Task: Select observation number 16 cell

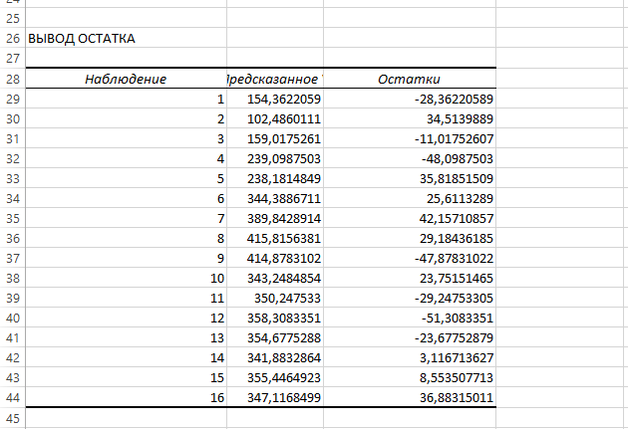Action: coord(127,397)
